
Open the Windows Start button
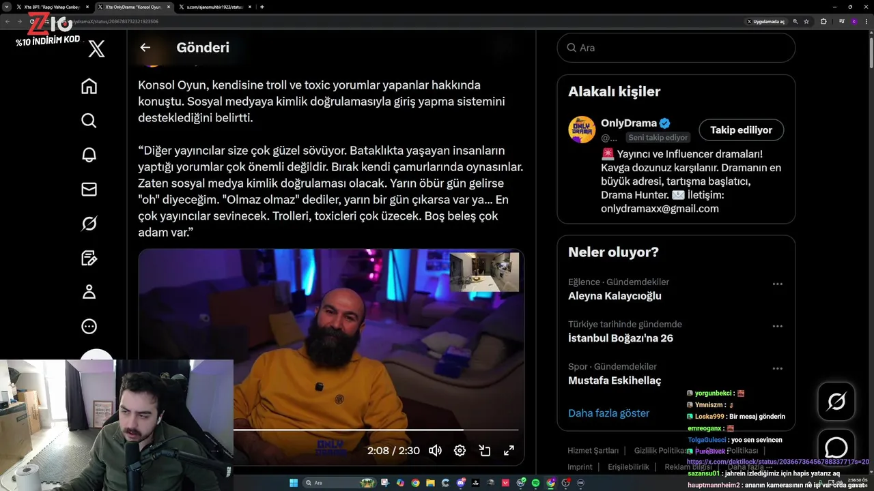(x=294, y=483)
